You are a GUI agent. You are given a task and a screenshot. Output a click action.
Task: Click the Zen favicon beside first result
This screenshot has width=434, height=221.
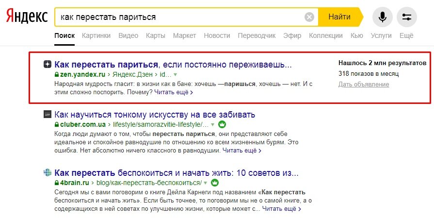(48, 65)
